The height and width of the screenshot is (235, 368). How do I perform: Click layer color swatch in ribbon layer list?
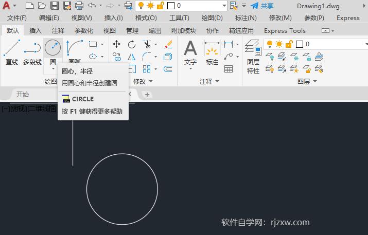pos(300,44)
